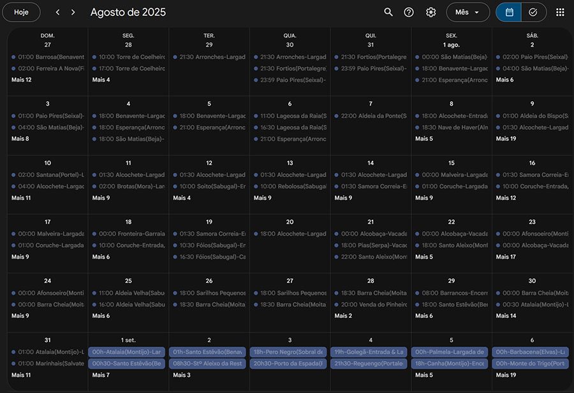This screenshot has width=574, height=393.
Task: Expand 'Mais 3' on September 2
Action: 182,375
